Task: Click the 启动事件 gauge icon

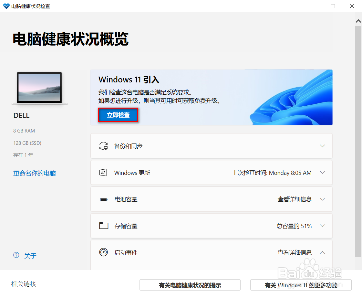Action: (x=103, y=252)
